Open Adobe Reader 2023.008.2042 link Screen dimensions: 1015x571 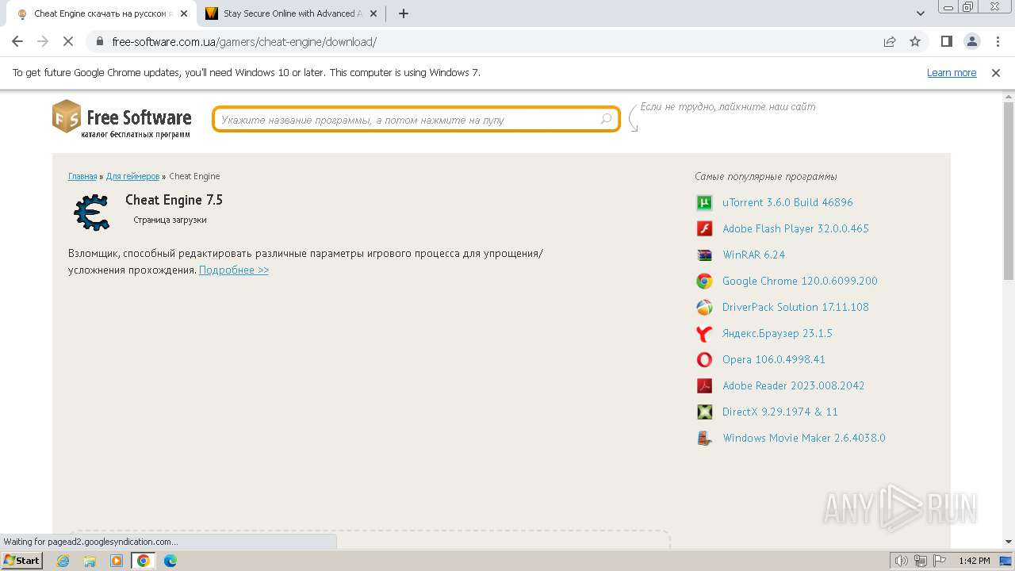point(794,385)
